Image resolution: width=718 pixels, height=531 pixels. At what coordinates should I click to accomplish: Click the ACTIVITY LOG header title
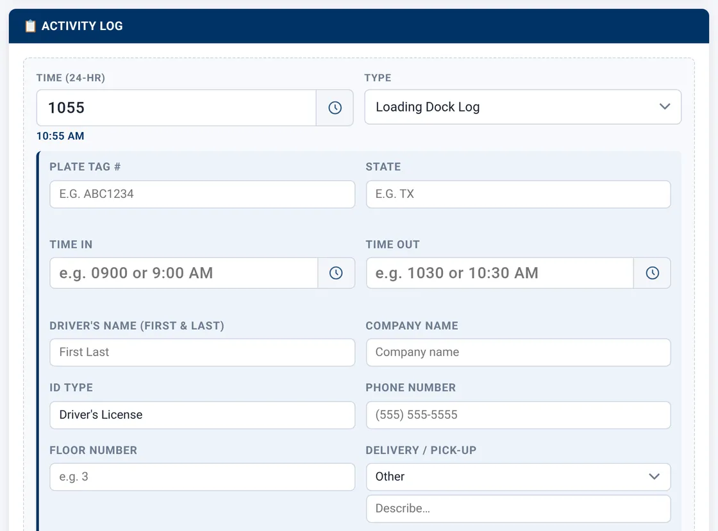point(82,26)
